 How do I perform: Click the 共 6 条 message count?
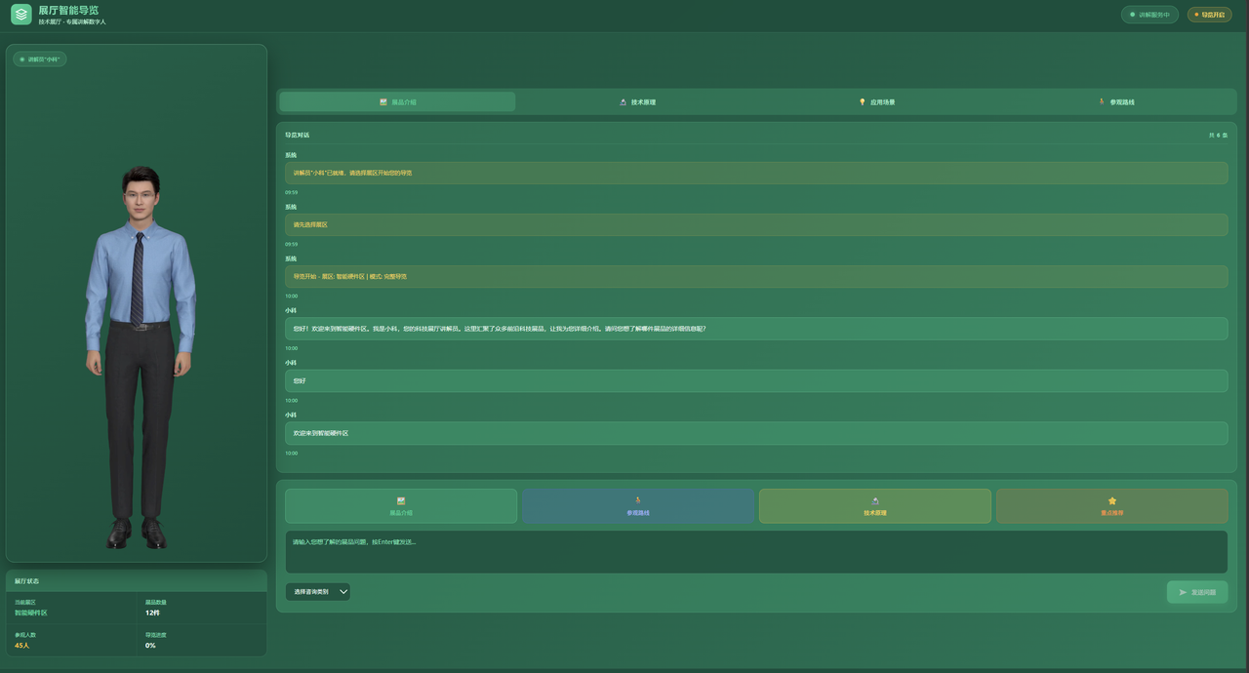click(x=1218, y=135)
